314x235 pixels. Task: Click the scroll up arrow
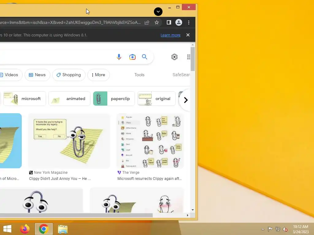click(x=193, y=45)
